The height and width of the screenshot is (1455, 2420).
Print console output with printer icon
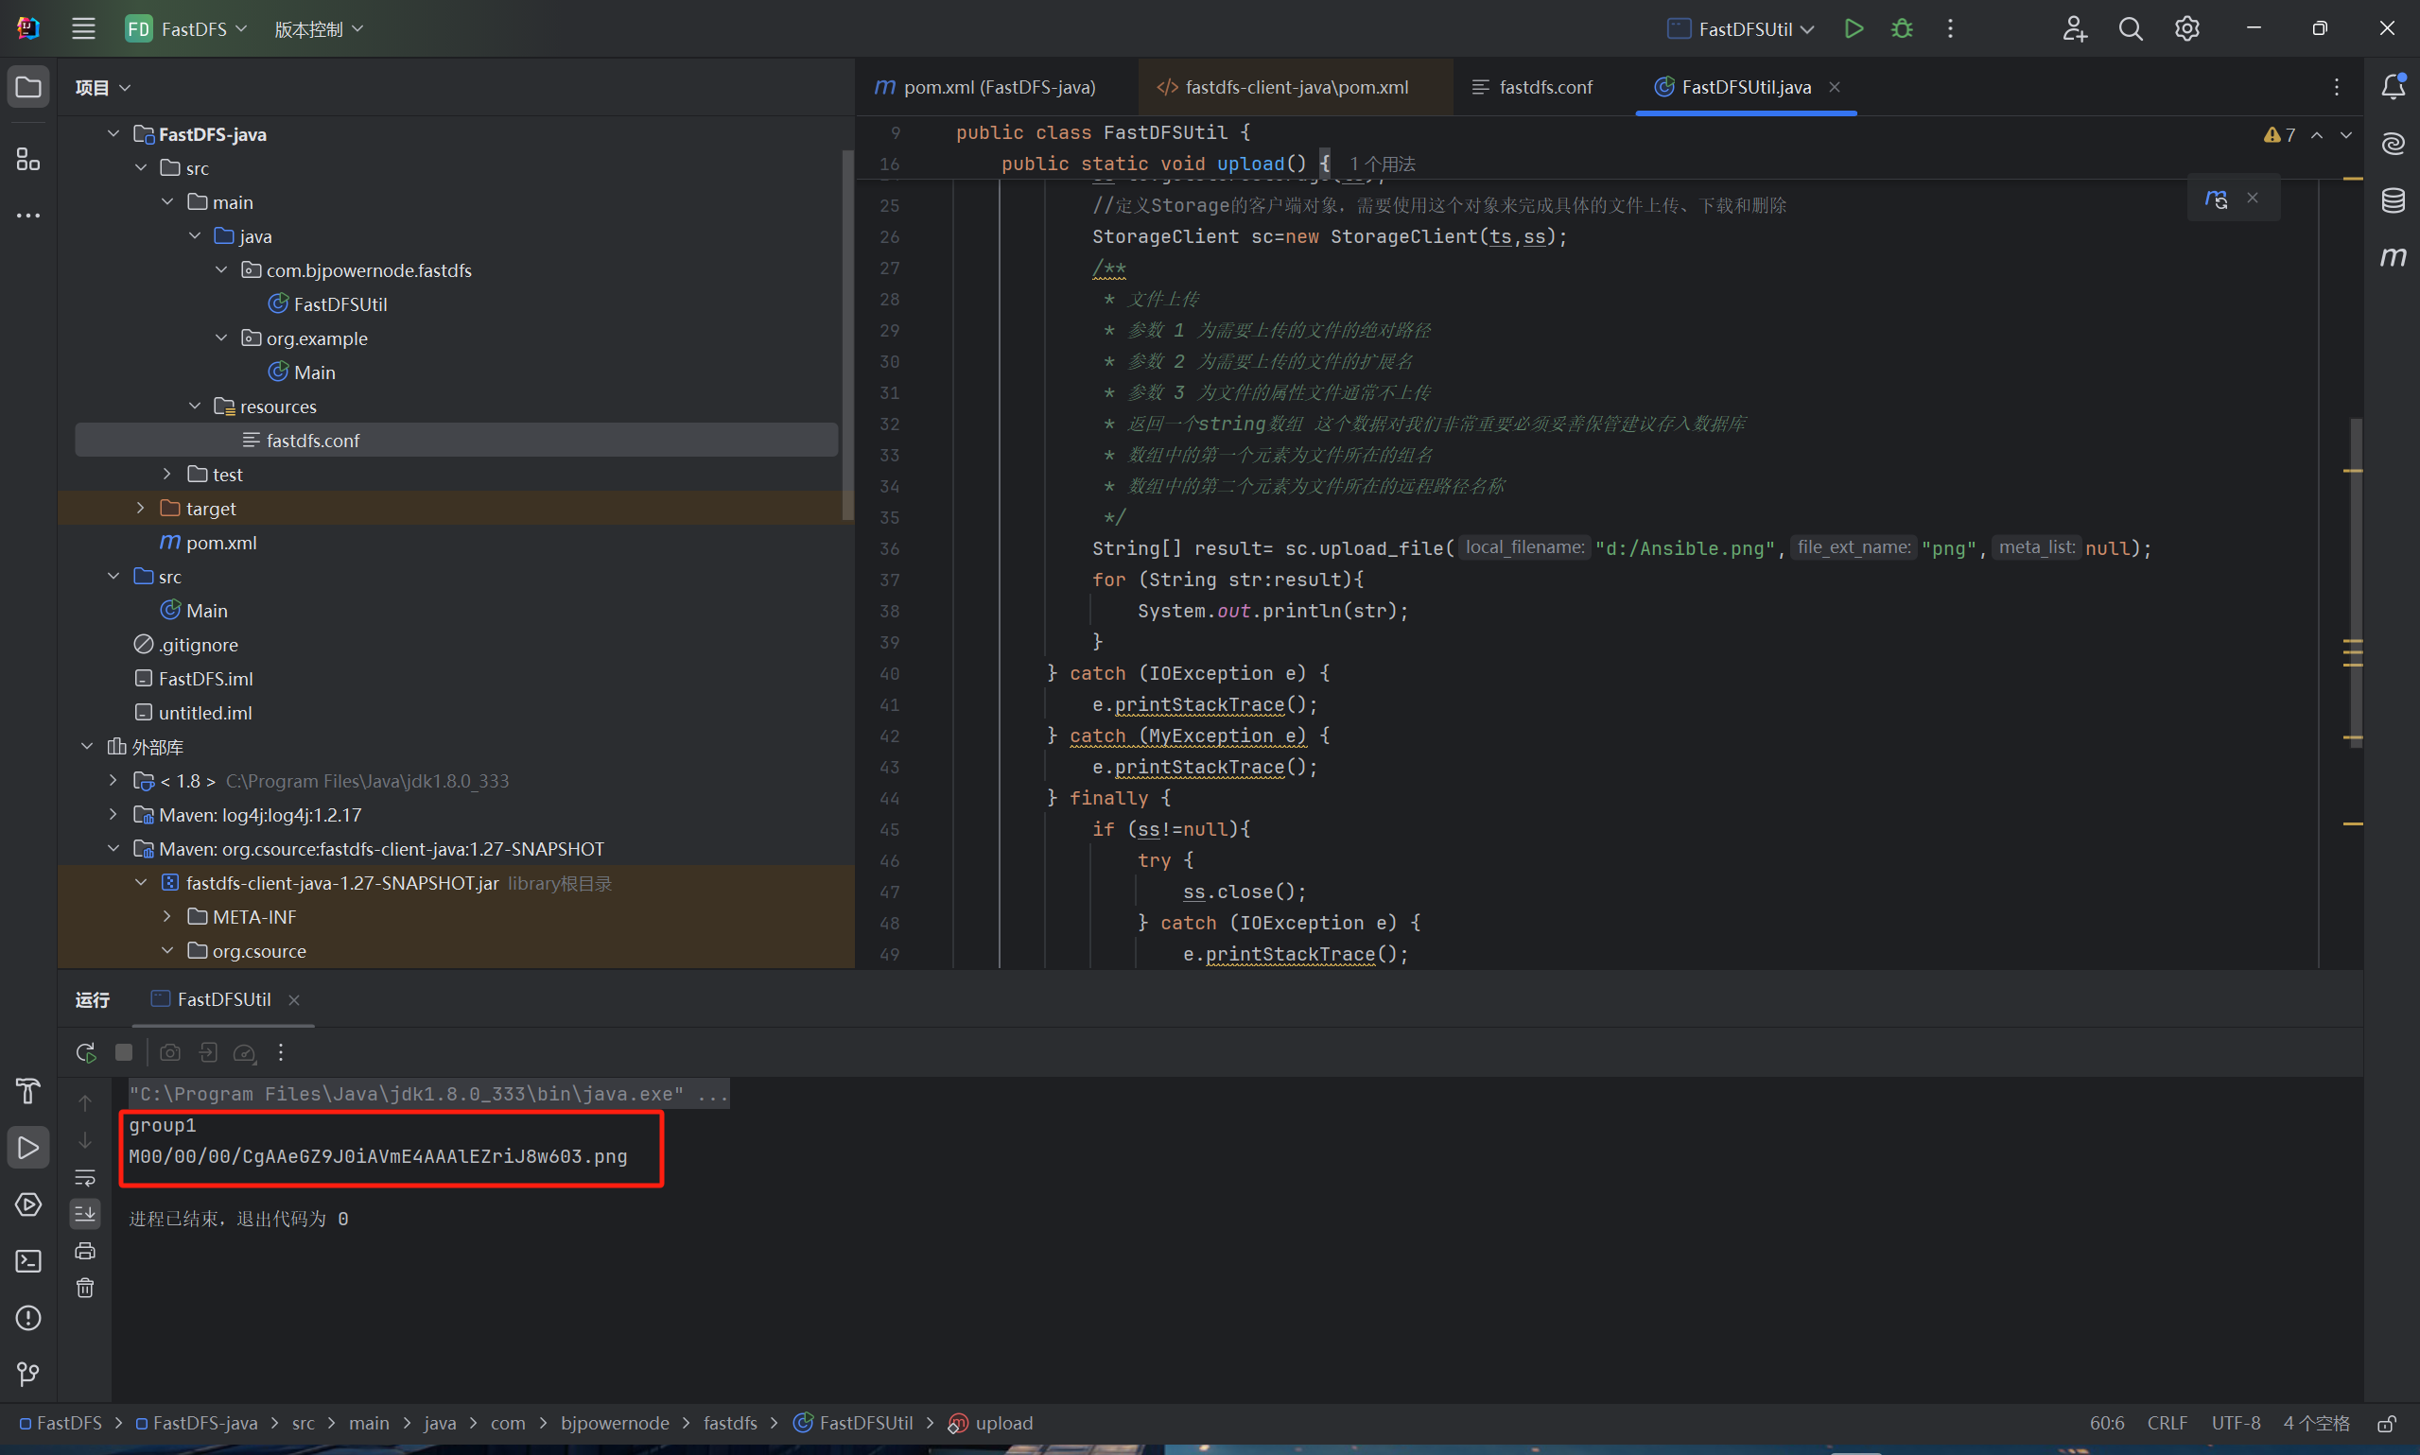pos(85,1250)
